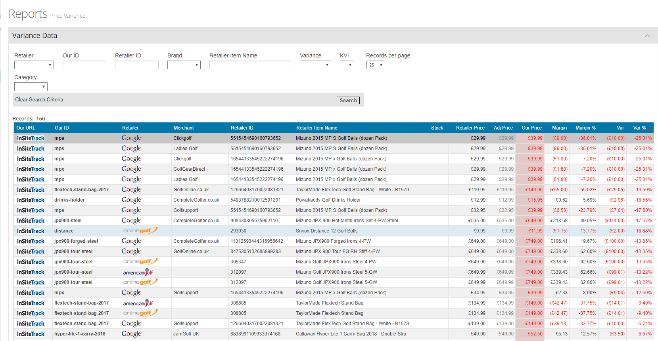Screen dimensions: 658x341
Task: Click onlinegolf logo in the 308885 row
Action: point(140,313)
